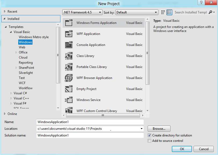The image size is (218, 155).
Task: Expand the Visual C# tree node
Action: (11, 93)
